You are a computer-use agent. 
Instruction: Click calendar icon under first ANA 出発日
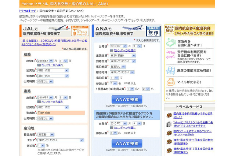[x=111, y=51]
